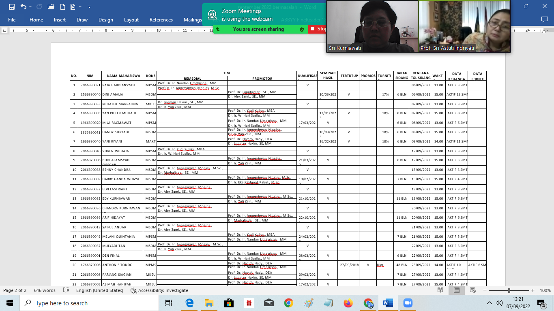The image size is (554, 311).
Task: Open the Chrome icon with the globe badge
Action: click(x=368, y=303)
